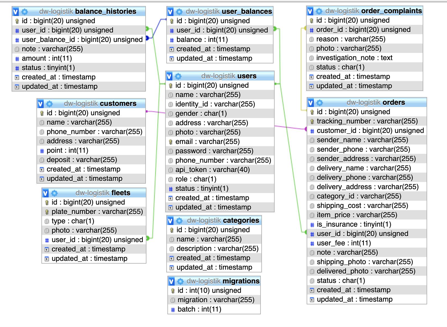Click 'description : varchar(255)' in categories

pos(217,249)
